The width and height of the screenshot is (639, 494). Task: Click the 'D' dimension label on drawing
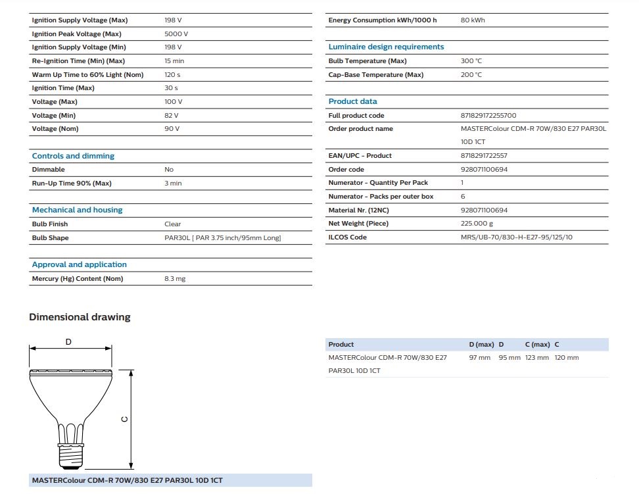68,342
